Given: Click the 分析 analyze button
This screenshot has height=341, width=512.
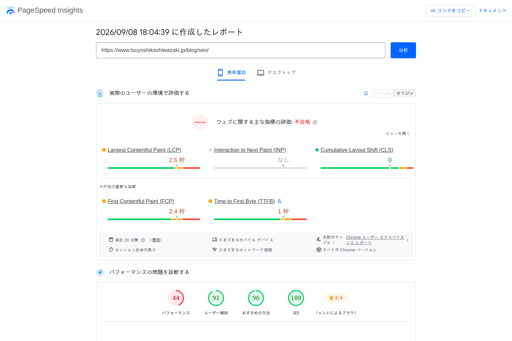Looking at the screenshot, I should 403,50.
